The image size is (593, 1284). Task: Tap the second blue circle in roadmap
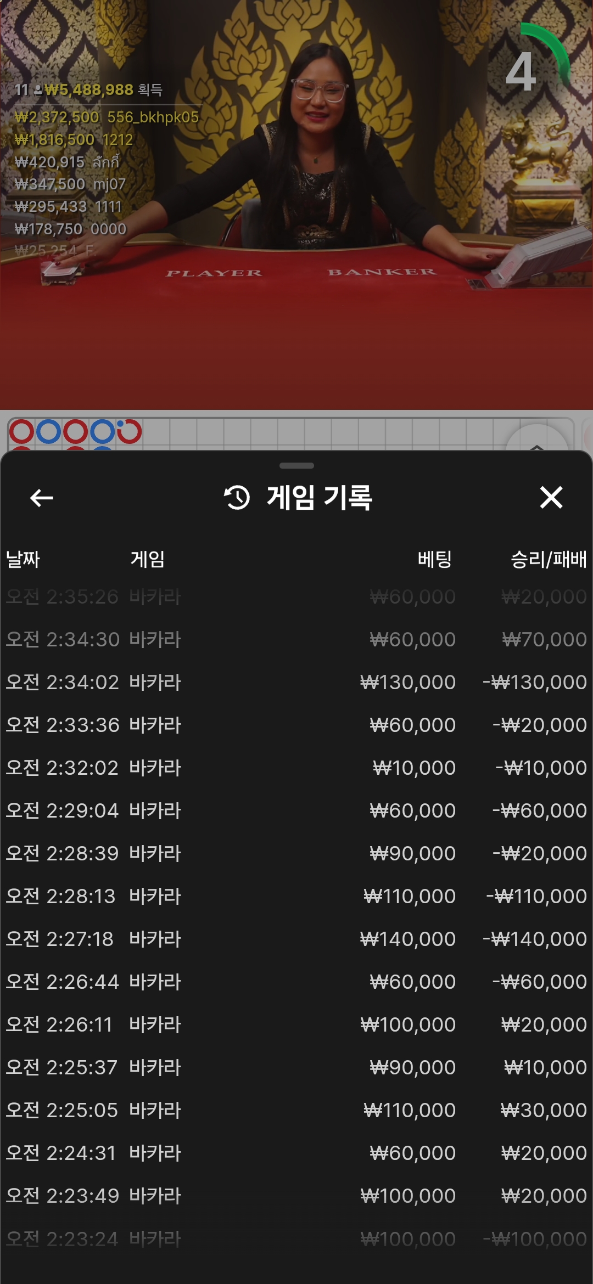[103, 431]
